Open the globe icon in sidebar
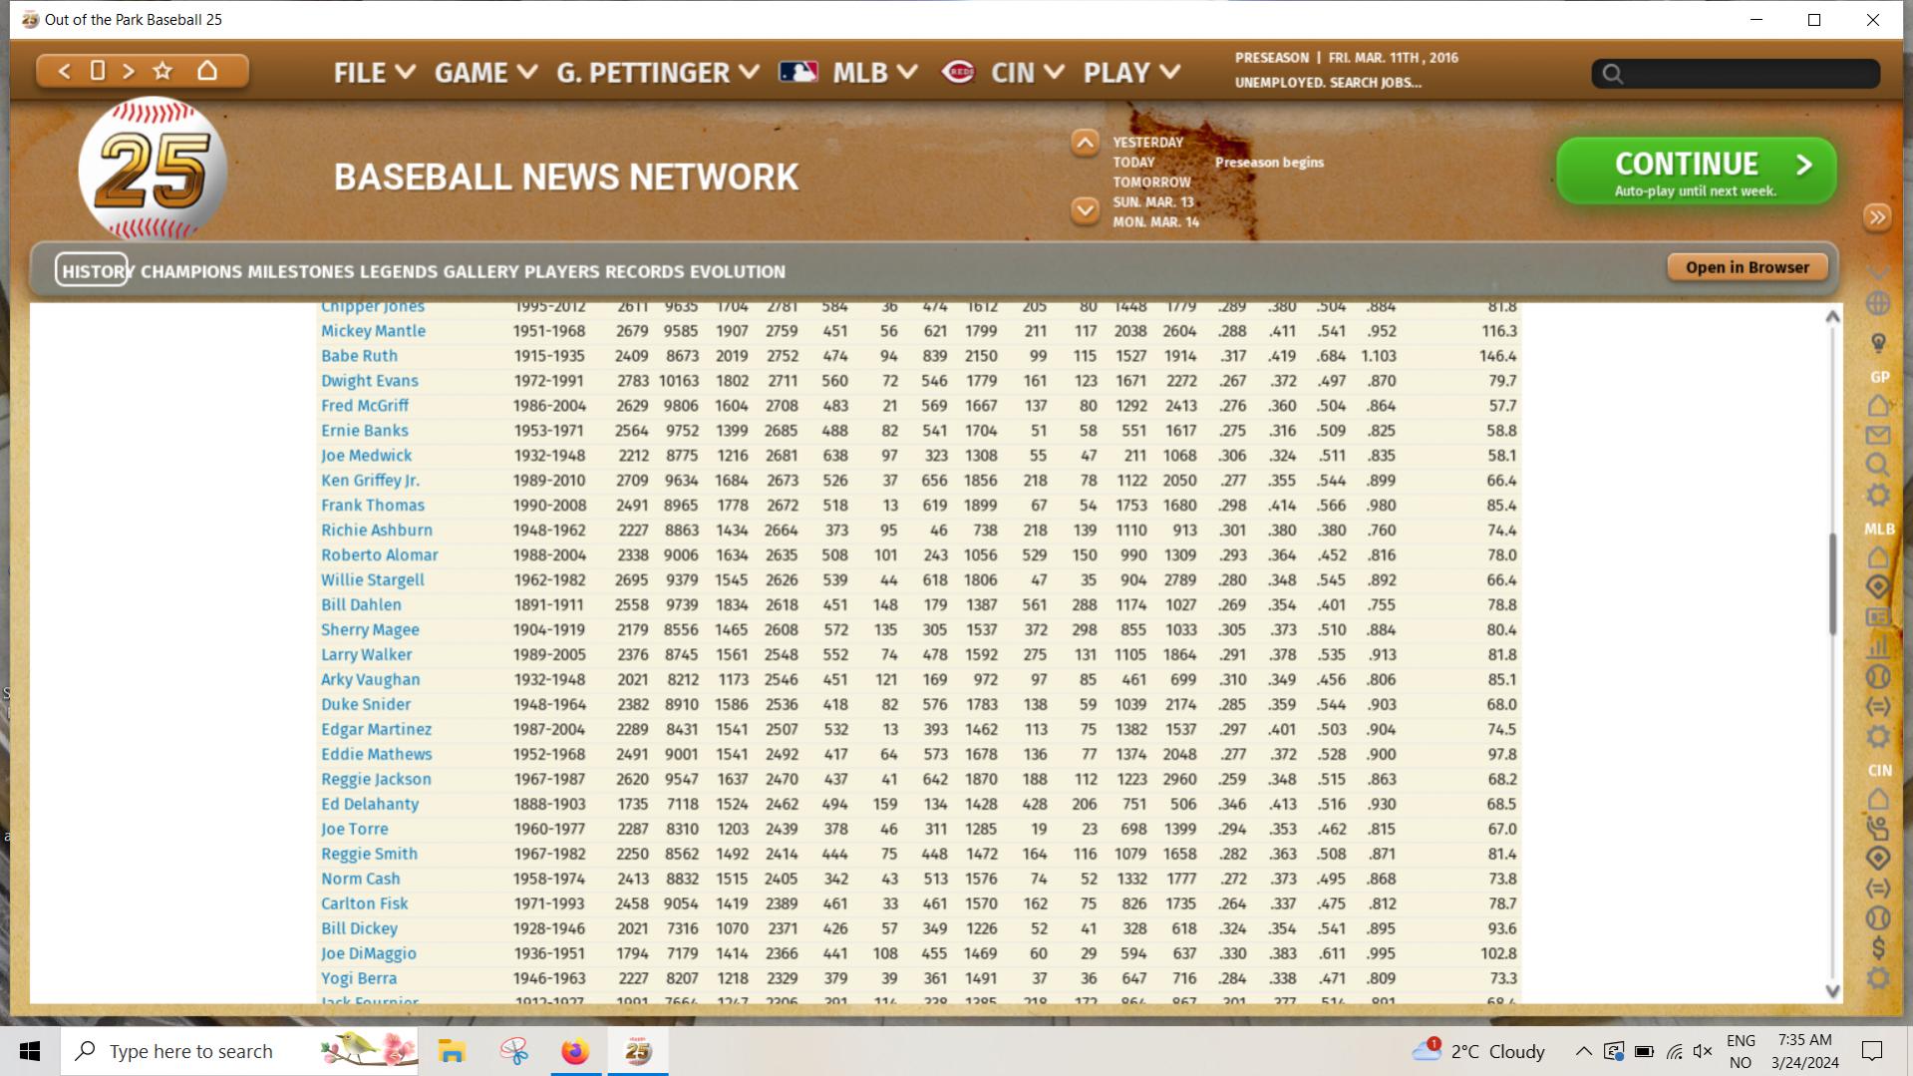1913x1076 pixels. (x=1878, y=303)
